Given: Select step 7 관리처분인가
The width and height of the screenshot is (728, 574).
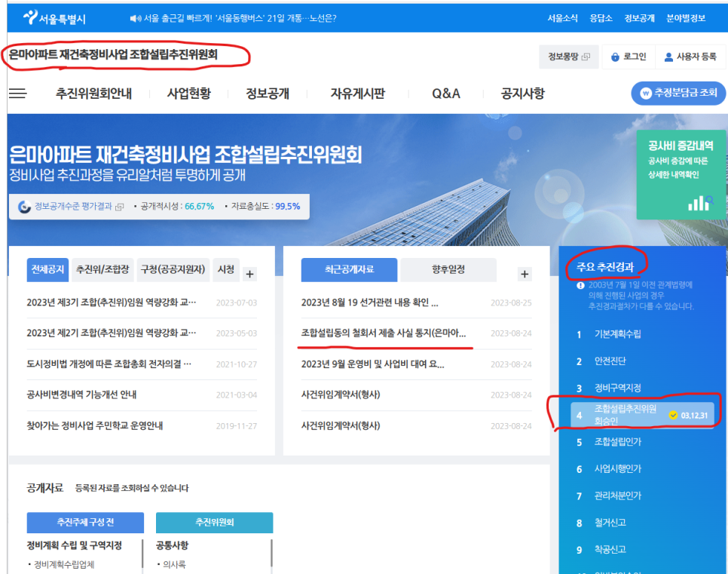Looking at the screenshot, I should click(617, 496).
